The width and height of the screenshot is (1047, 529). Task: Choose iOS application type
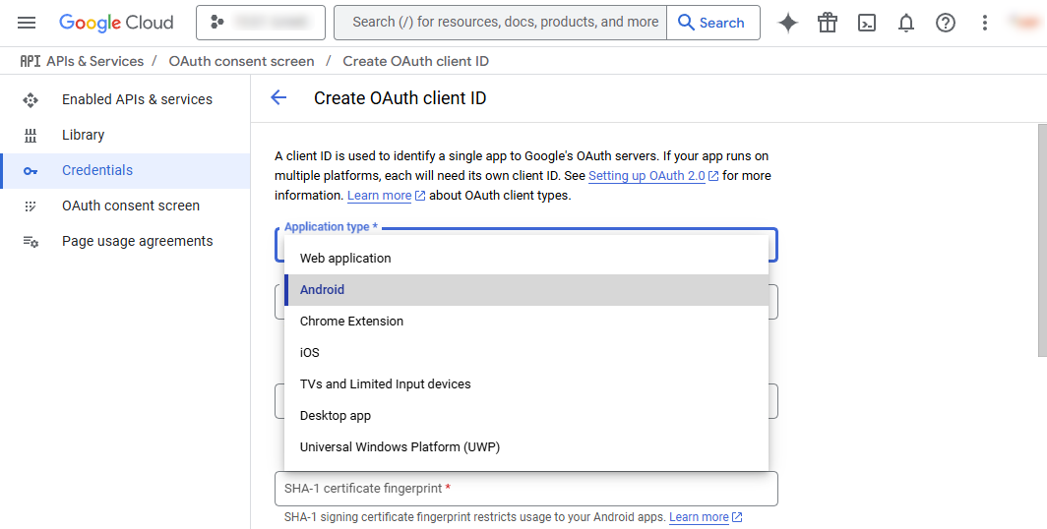(x=526, y=352)
